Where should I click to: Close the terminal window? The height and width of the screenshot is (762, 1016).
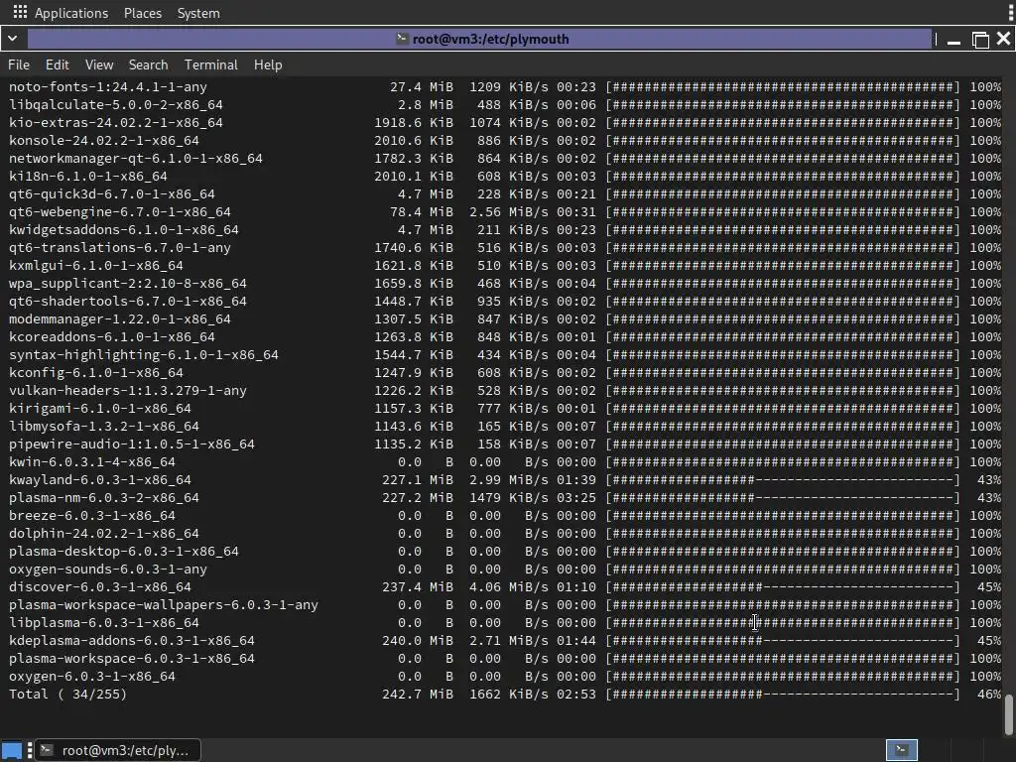[1004, 39]
